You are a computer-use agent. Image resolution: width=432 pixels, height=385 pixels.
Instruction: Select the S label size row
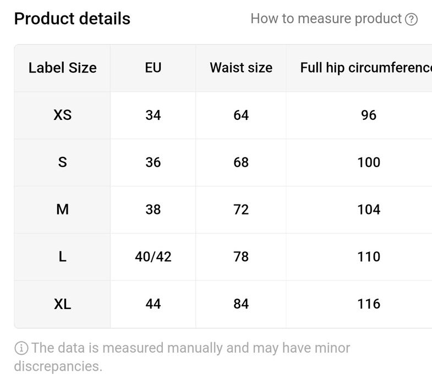click(x=62, y=163)
